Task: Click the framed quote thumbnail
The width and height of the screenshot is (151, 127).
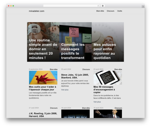Action: point(108,78)
